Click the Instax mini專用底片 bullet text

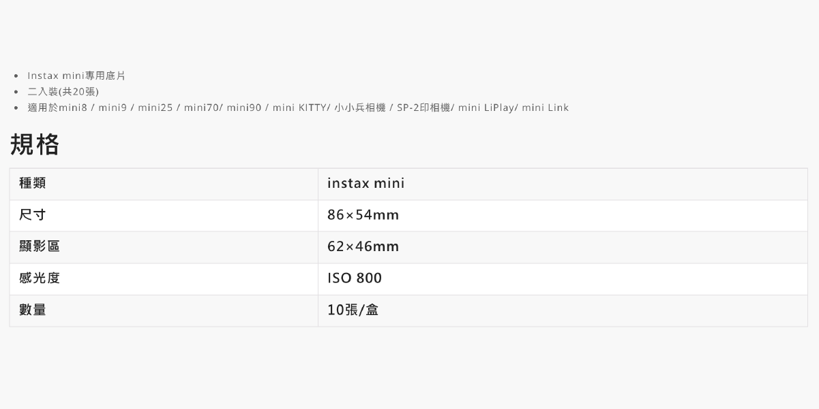coord(76,76)
